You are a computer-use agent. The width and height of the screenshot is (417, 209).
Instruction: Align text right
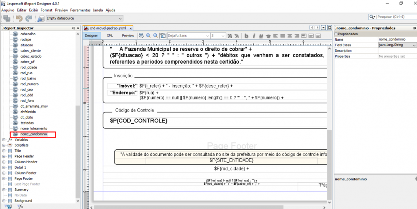coord(297,36)
